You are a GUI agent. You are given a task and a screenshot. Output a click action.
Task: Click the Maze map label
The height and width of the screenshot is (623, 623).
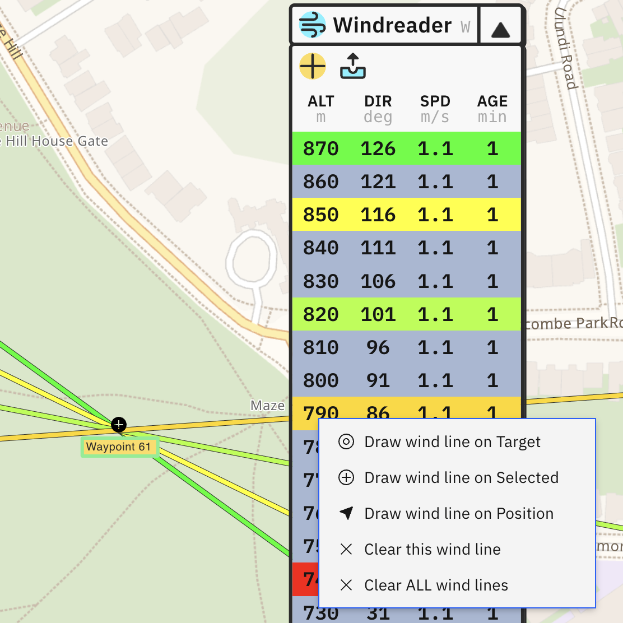267,405
